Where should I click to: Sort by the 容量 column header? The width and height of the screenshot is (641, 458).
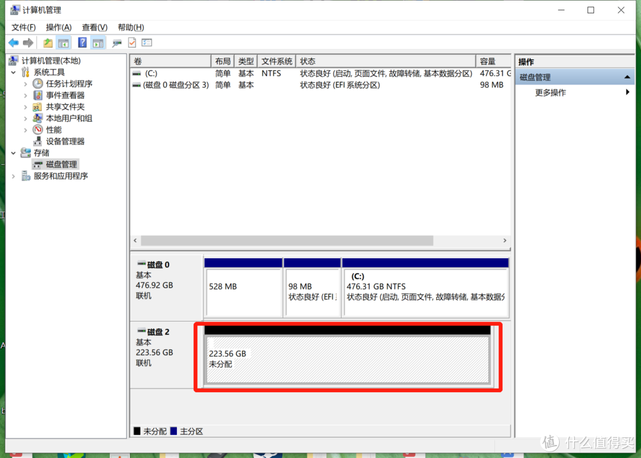(493, 61)
